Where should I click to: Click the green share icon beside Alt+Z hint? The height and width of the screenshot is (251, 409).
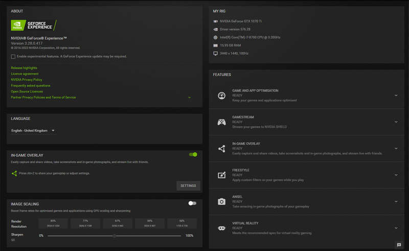point(14,173)
